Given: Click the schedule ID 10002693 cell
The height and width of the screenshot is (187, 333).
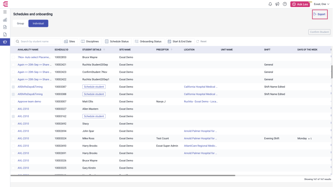Looking at the screenshot, I should (61, 146).
